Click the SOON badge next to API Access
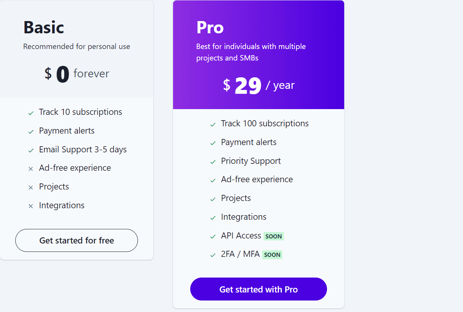The image size is (463, 312). click(274, 236)
